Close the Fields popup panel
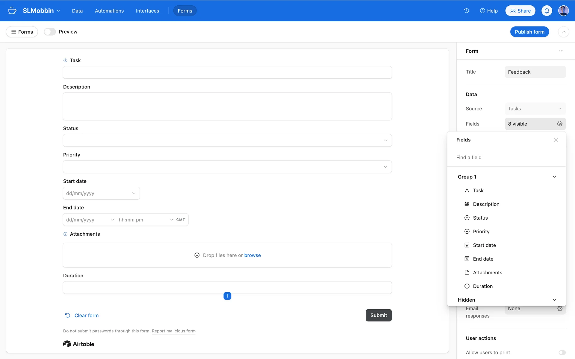Screen dimensions: 575x359 coord(556,140)
